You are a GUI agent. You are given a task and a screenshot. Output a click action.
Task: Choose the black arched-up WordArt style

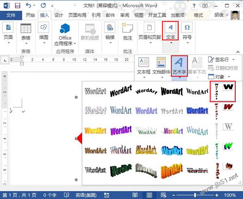[146, 91]
